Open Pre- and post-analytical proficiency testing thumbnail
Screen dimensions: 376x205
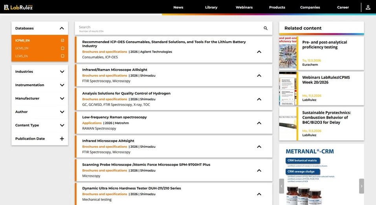pyautogui.click(x=288, y=53)
